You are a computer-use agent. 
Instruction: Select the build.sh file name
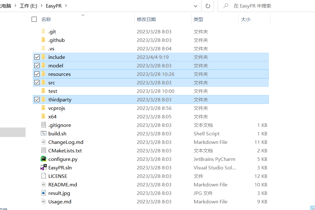[57, 134]
